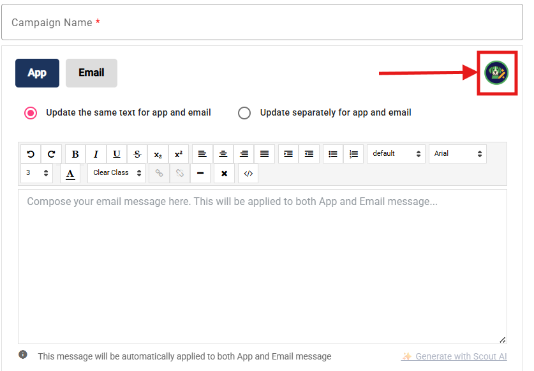This screenshot has width=534, height=371.
Task: Switch to the App tab
Action: pos(37,73)
